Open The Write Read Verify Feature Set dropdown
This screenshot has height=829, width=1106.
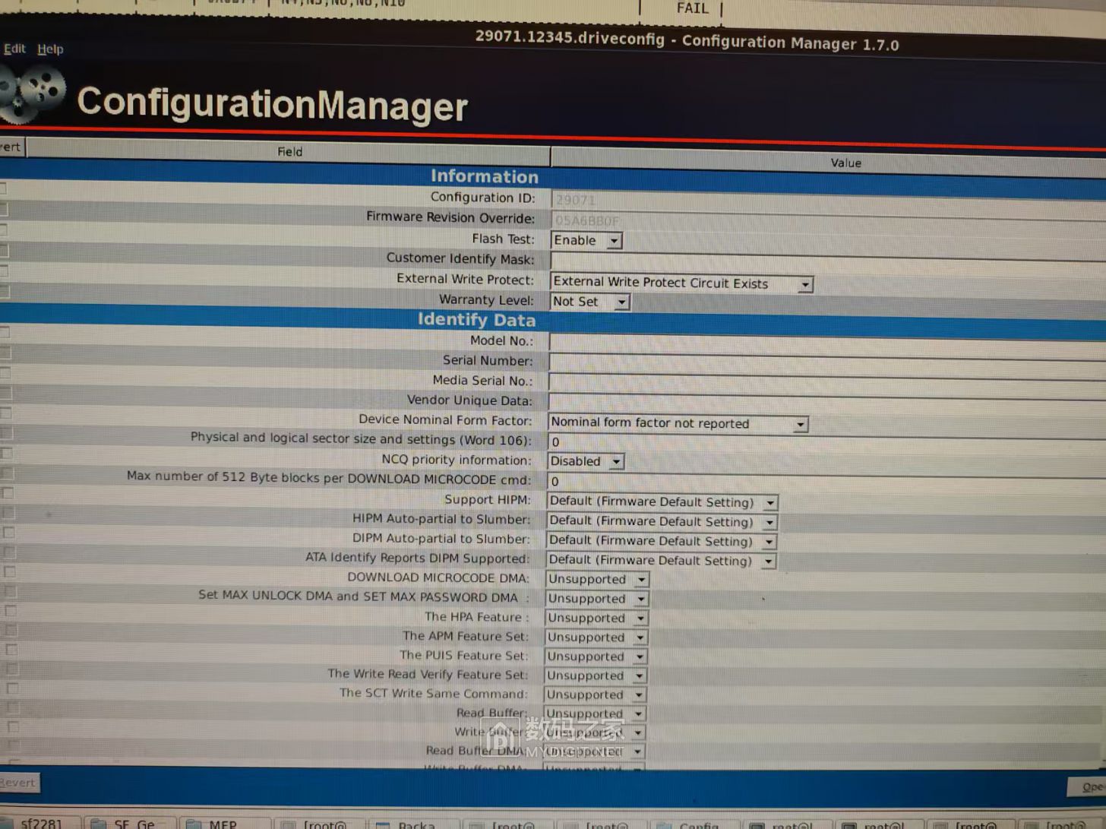tap(596, 676)
